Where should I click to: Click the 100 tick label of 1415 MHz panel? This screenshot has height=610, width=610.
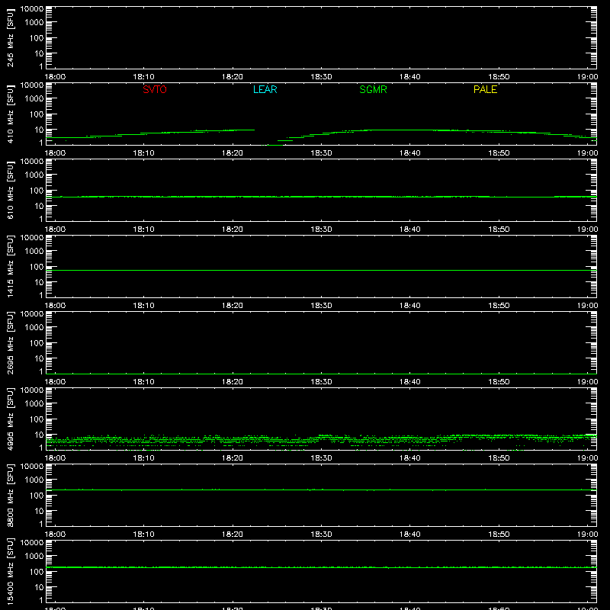coord(37,267)
